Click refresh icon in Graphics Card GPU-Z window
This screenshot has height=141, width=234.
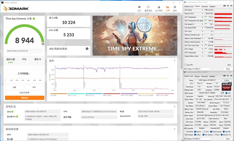(x=228, y=76)
